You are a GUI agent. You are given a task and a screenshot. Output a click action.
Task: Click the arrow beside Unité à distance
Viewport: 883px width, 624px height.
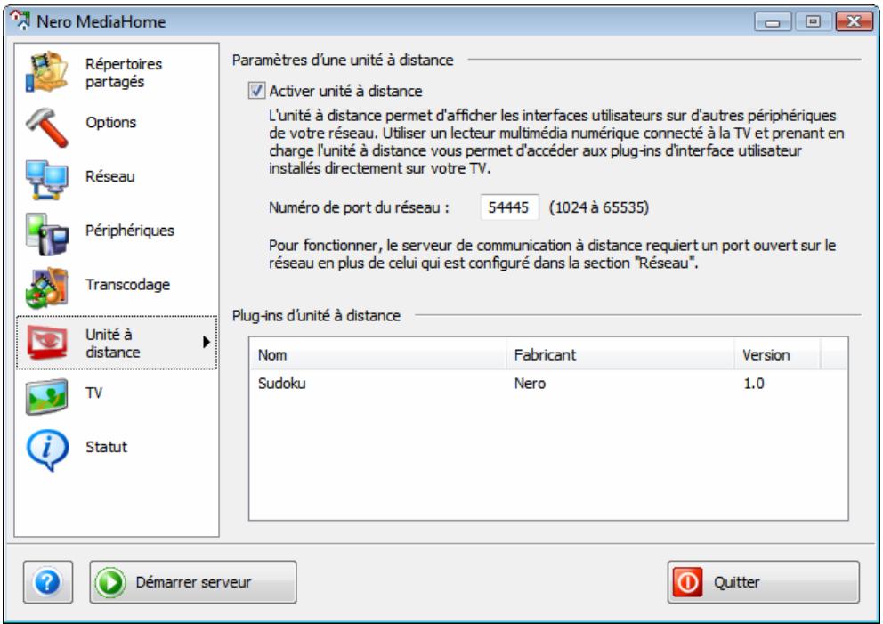click(207, 342)
